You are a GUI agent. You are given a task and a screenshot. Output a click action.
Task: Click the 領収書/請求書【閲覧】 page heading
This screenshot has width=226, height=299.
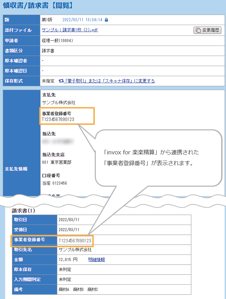pyautogui.click(x=38, y=6)
